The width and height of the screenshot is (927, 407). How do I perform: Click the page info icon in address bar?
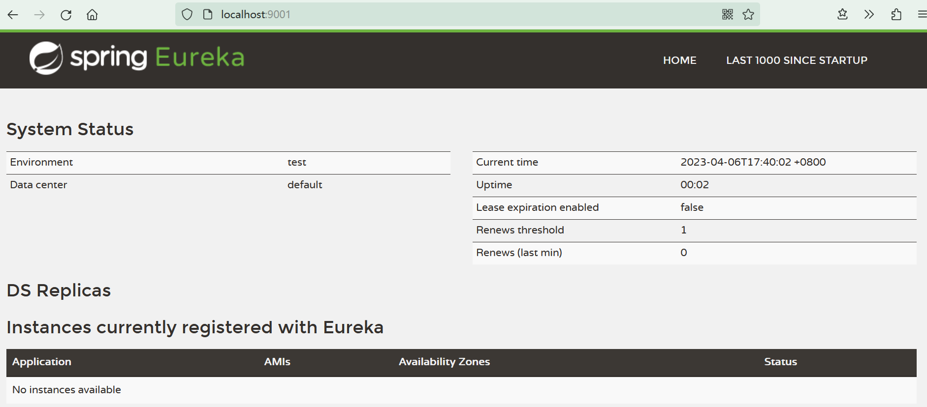[208, 15]
